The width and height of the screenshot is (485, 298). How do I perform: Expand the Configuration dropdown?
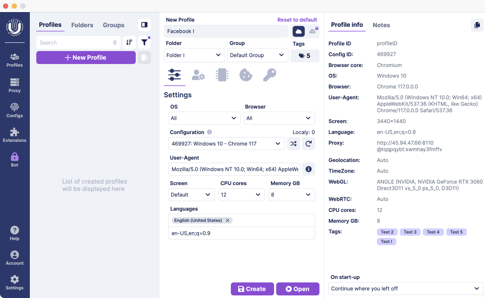point(227,144)
